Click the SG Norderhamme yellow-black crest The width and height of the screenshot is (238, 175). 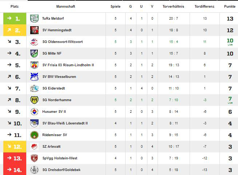tap(34, 100)
